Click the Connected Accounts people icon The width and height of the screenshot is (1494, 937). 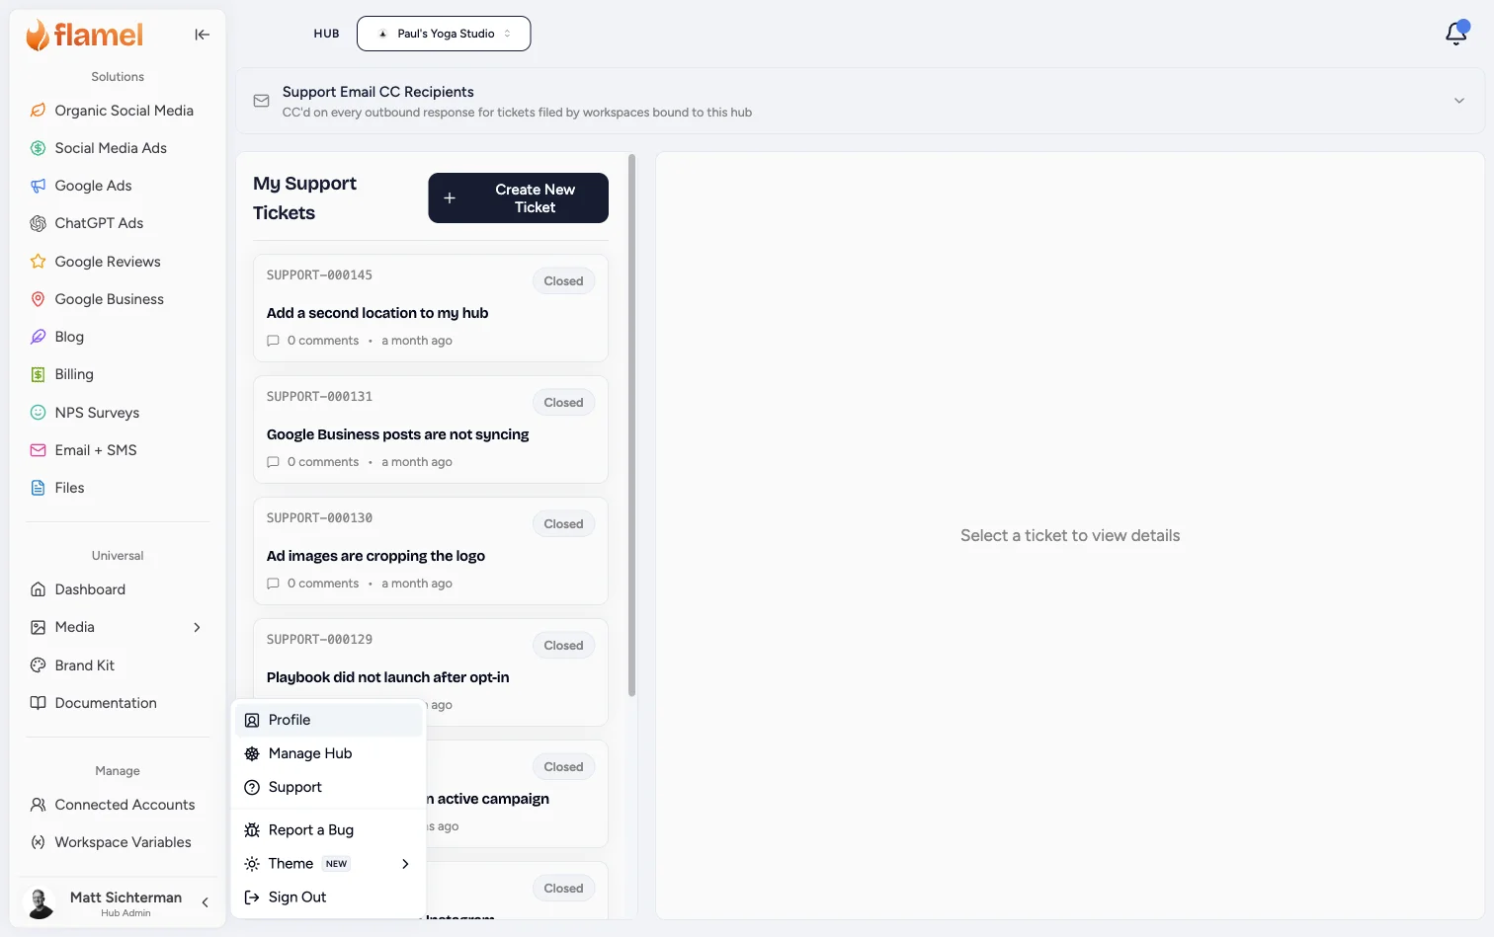pos(38,805)
